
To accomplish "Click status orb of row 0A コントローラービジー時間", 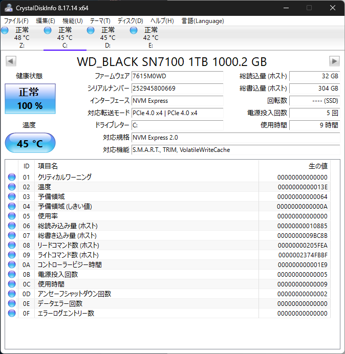I will (12, 264).
